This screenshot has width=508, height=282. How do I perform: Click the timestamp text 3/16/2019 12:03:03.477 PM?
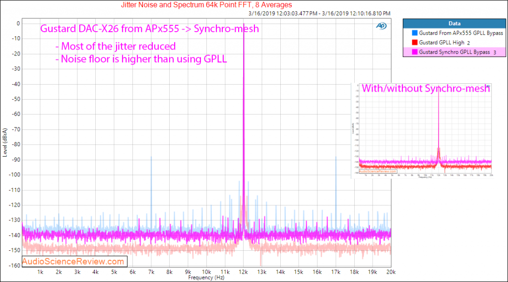(x=283, y=13)
